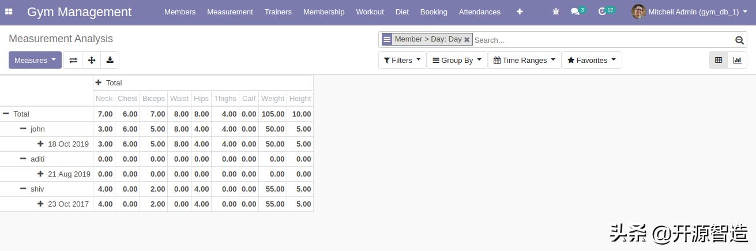Open the debug bug icon menu
This screenshot has height=251, width=756.
pos(556,12)
